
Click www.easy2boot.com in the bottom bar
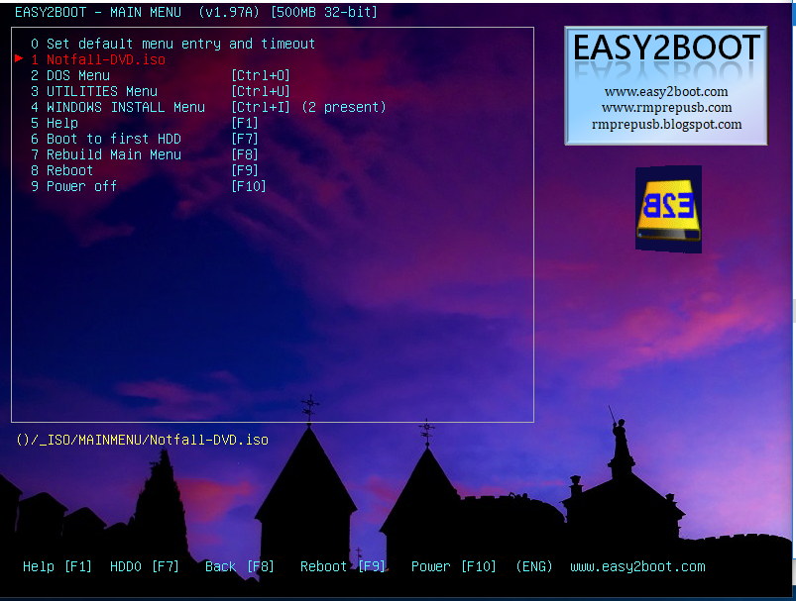[x=637, y=566]
